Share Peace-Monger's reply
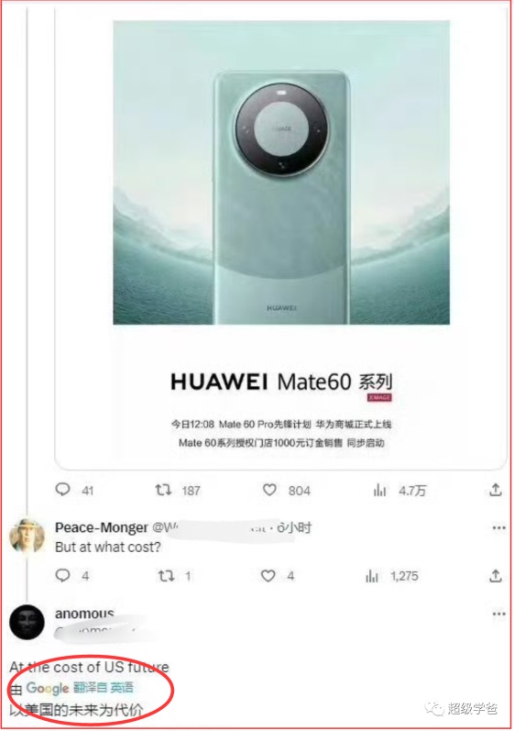The image size is (514, 731). pyautogui.click(x=496, y=576)
